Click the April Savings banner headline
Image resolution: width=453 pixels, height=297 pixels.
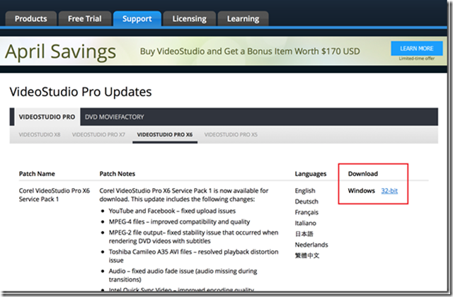point(60,52)
